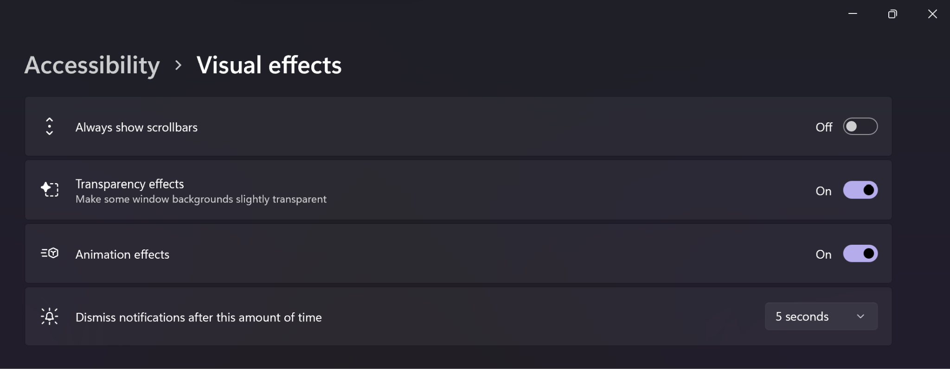This screenshot has width=950, height=369.
Task: Click the dropdown chevron beside 5 seconds
Action: pyautogui.click(x=860, y=317)
